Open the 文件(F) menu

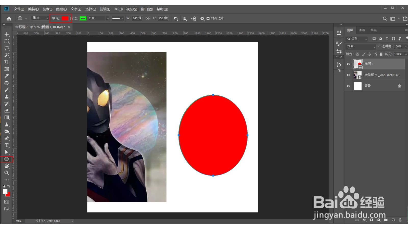19,9
